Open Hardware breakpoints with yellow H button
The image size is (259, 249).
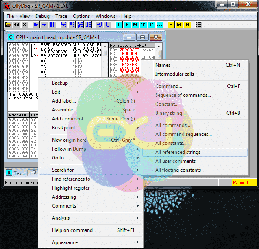[187, 25]
